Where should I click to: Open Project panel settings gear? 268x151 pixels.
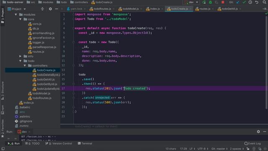click(50, 9)
